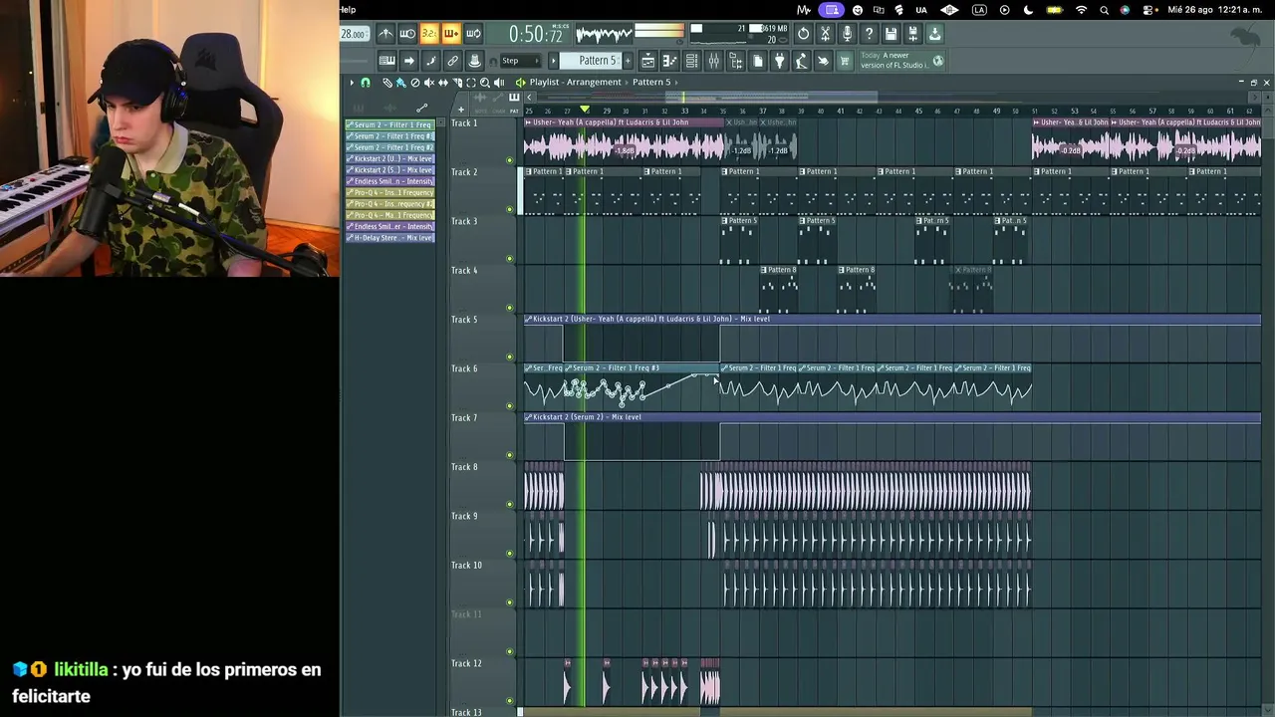
Task: Select the first 'Endless Smil..n - Intensity' clip
Action: (x=390, y=181)
